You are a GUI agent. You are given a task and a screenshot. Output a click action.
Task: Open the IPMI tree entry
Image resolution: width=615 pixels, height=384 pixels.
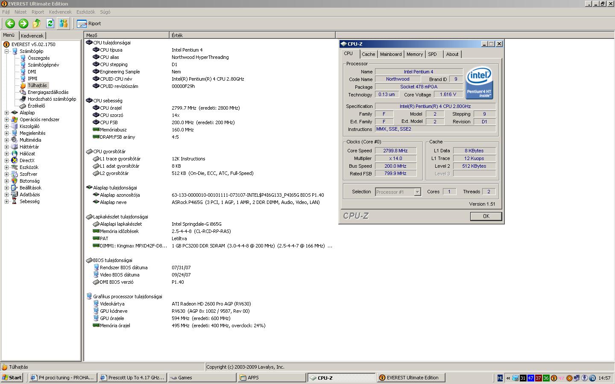click(32, 79)
